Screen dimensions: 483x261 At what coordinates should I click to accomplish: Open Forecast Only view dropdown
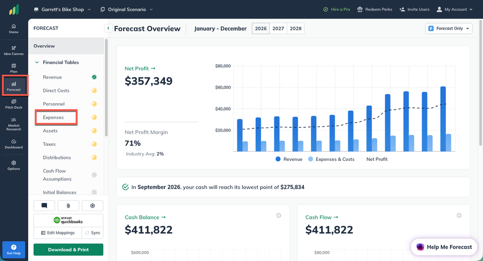click(x=449, y=28)
